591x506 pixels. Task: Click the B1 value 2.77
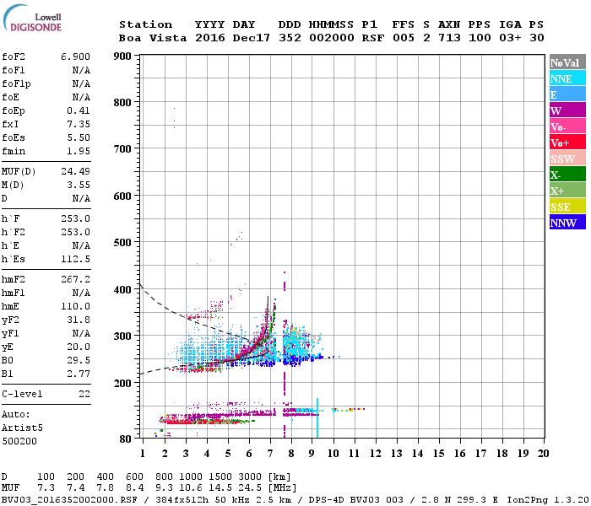(x=79, y=374)
